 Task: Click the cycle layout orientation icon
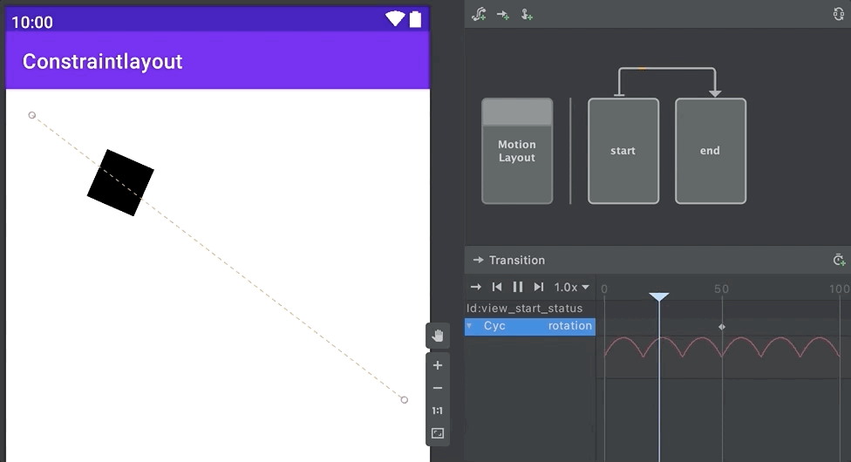[x=839, y=14]
